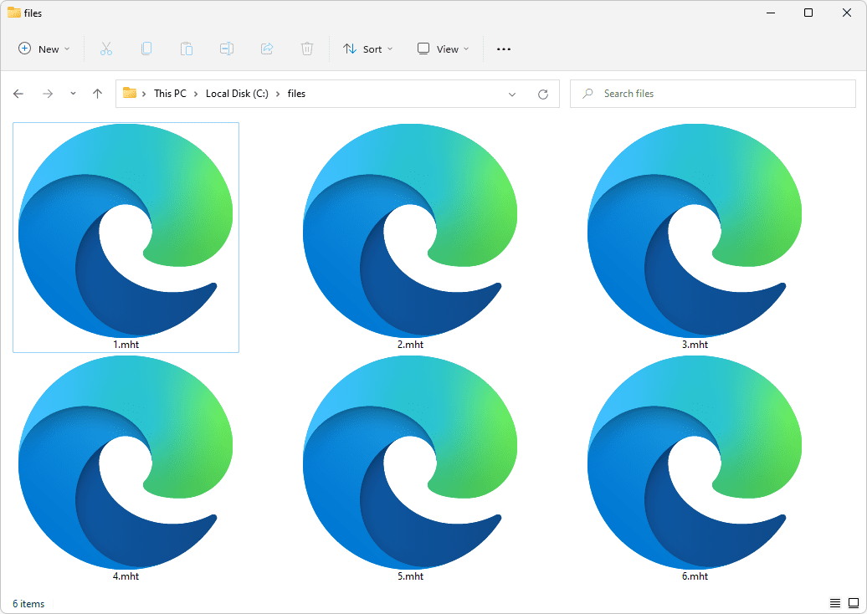
Task: Click the Cut scissors icon
Action: click(x=106, y=49)
